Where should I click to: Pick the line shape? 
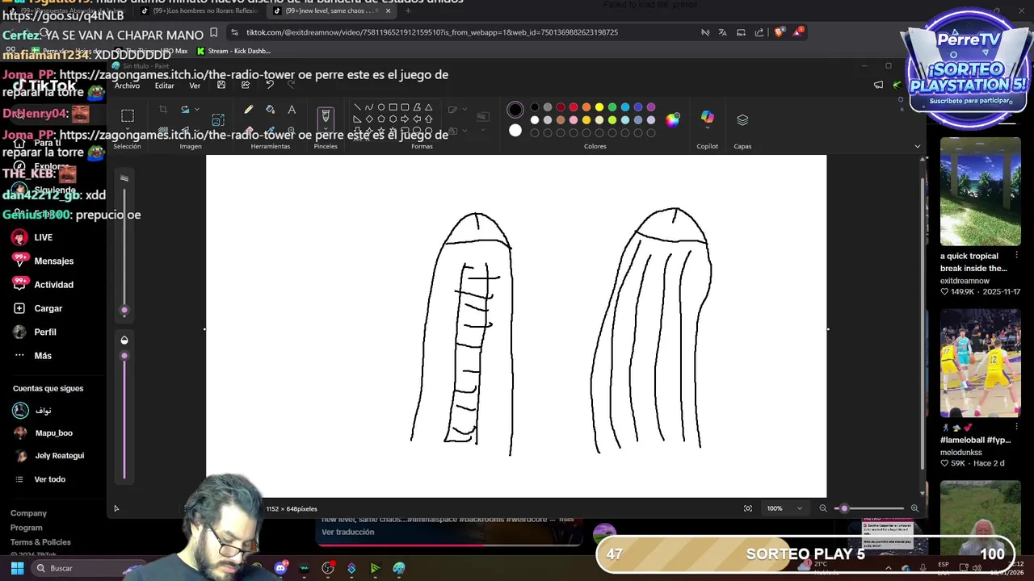(357, 107)
